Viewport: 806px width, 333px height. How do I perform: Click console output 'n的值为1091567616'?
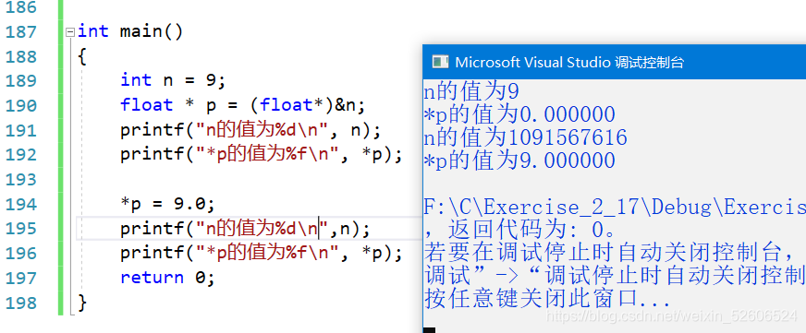[525, 138]
